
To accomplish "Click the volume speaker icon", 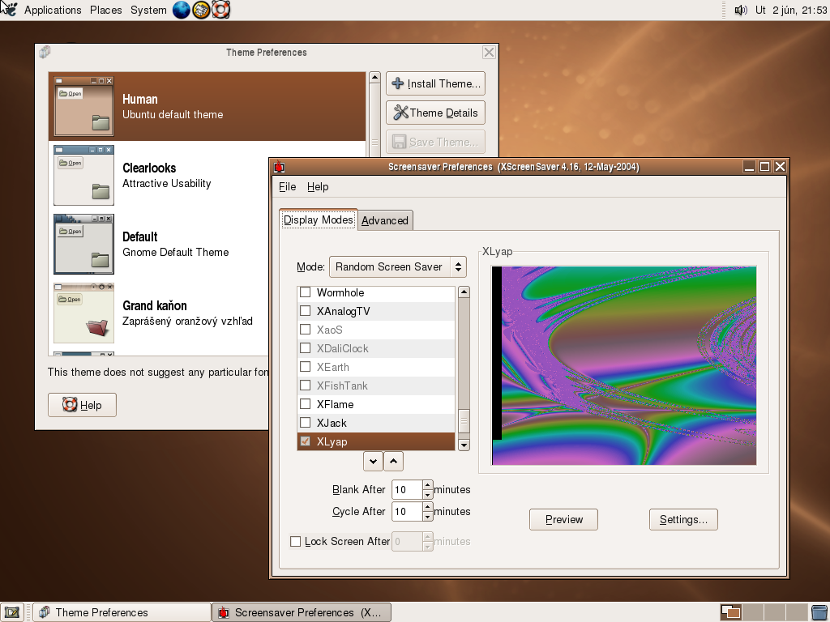I will (741, 10).
